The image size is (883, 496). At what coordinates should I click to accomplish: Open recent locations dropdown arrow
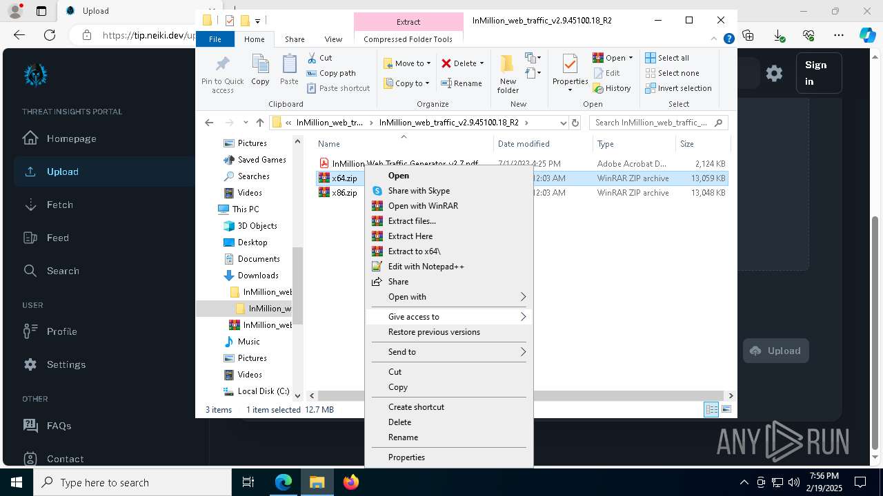[x=245, y=123]
